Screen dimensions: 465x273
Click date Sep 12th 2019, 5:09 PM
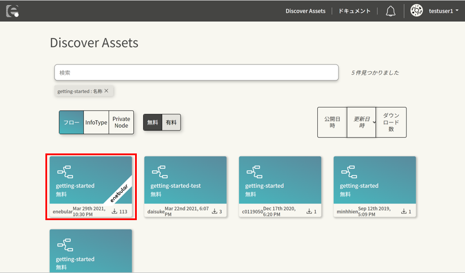pyautogui.click(x=374, y=212)
